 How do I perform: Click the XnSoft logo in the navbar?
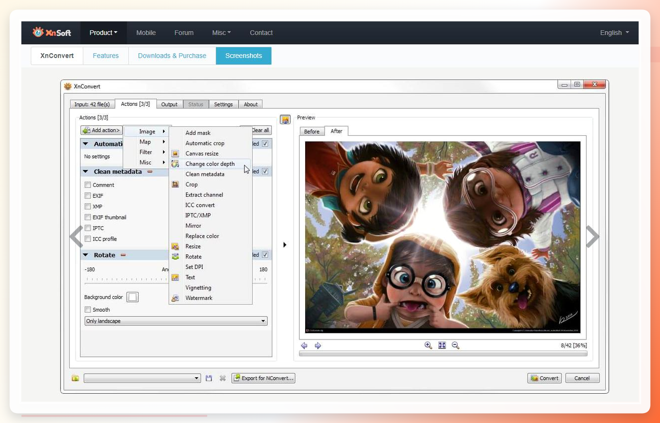tap(52, 32)
